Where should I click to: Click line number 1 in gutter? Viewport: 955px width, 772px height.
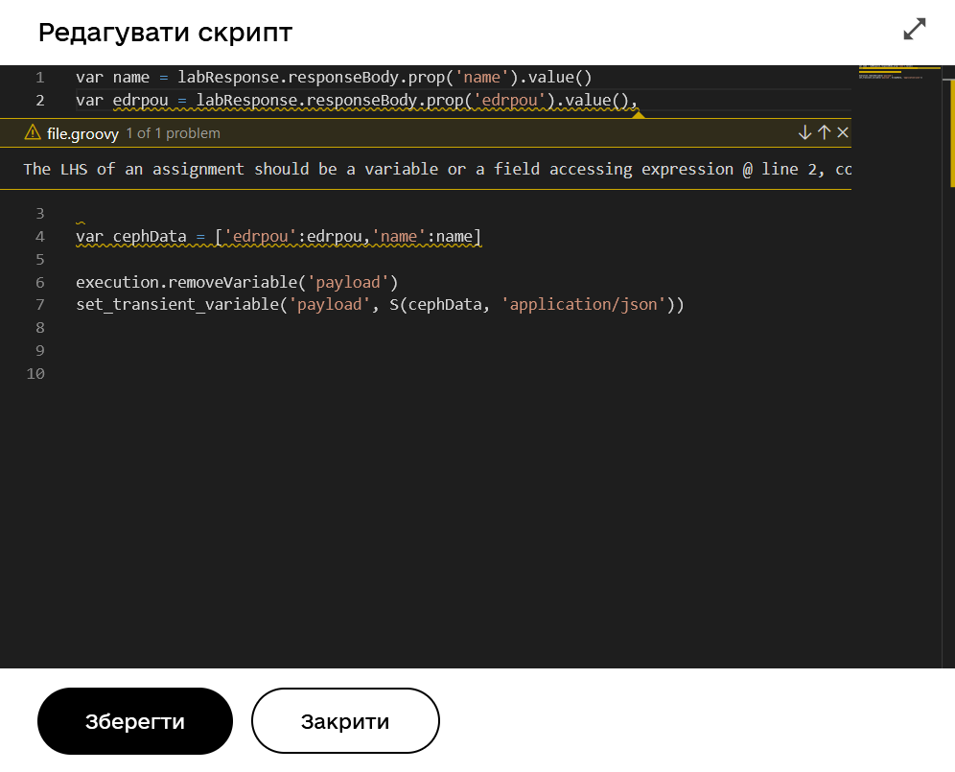click(39, 78)
